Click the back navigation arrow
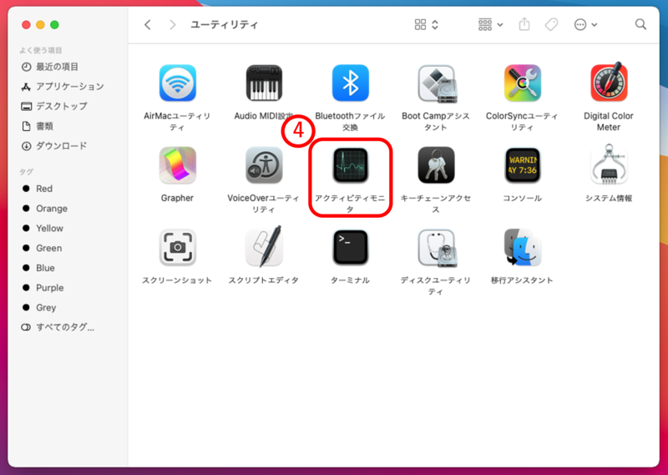Screen dimensions: 668x475 coord(148,25)
